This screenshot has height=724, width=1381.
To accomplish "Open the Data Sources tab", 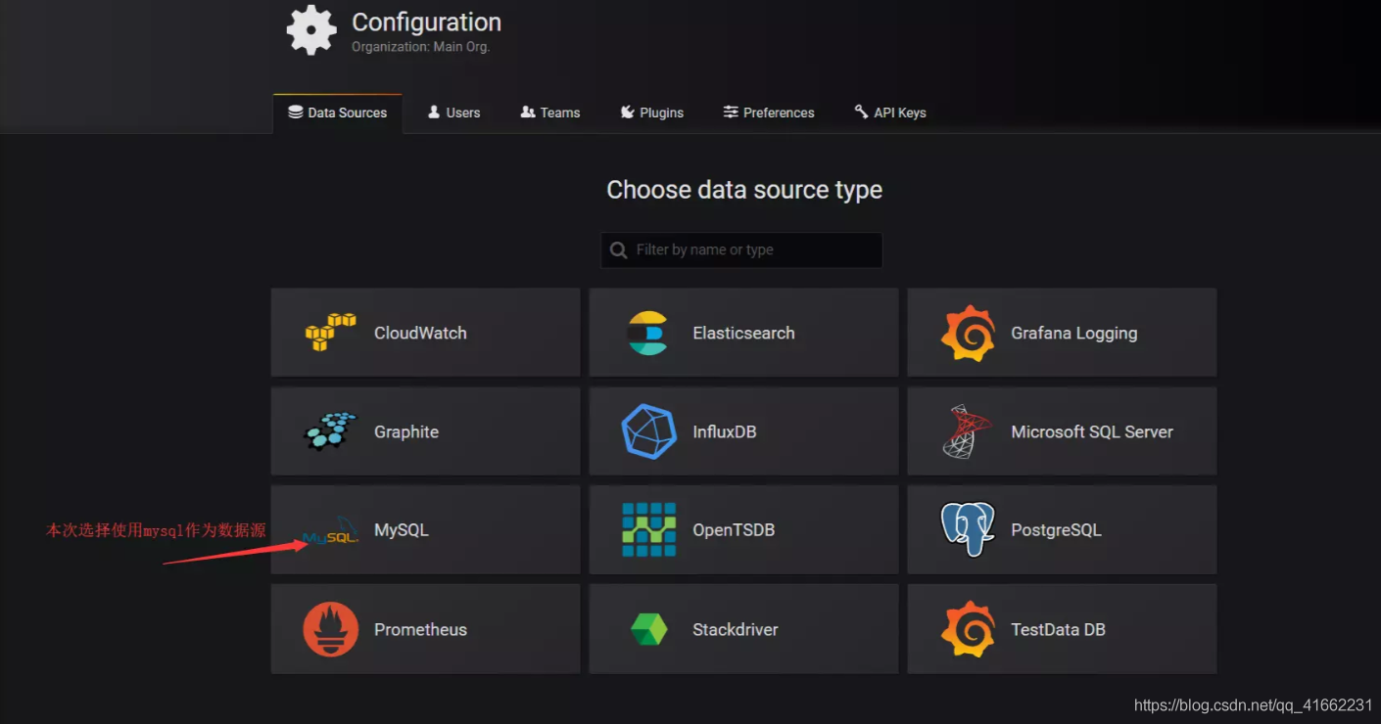I will tap(337, 113).
